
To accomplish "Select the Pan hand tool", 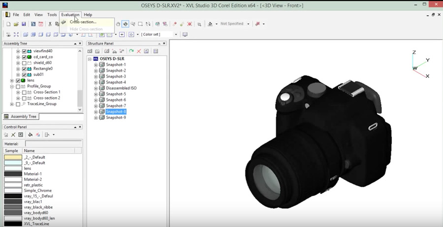I will (x=118, y=24).
